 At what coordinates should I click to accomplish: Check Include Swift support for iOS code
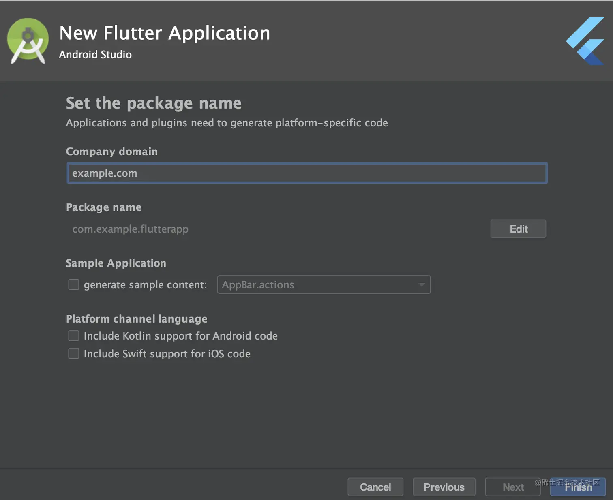[74, 354]
